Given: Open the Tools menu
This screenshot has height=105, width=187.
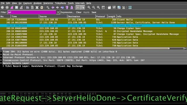Looking at the screenshot, I should point(71,3).
